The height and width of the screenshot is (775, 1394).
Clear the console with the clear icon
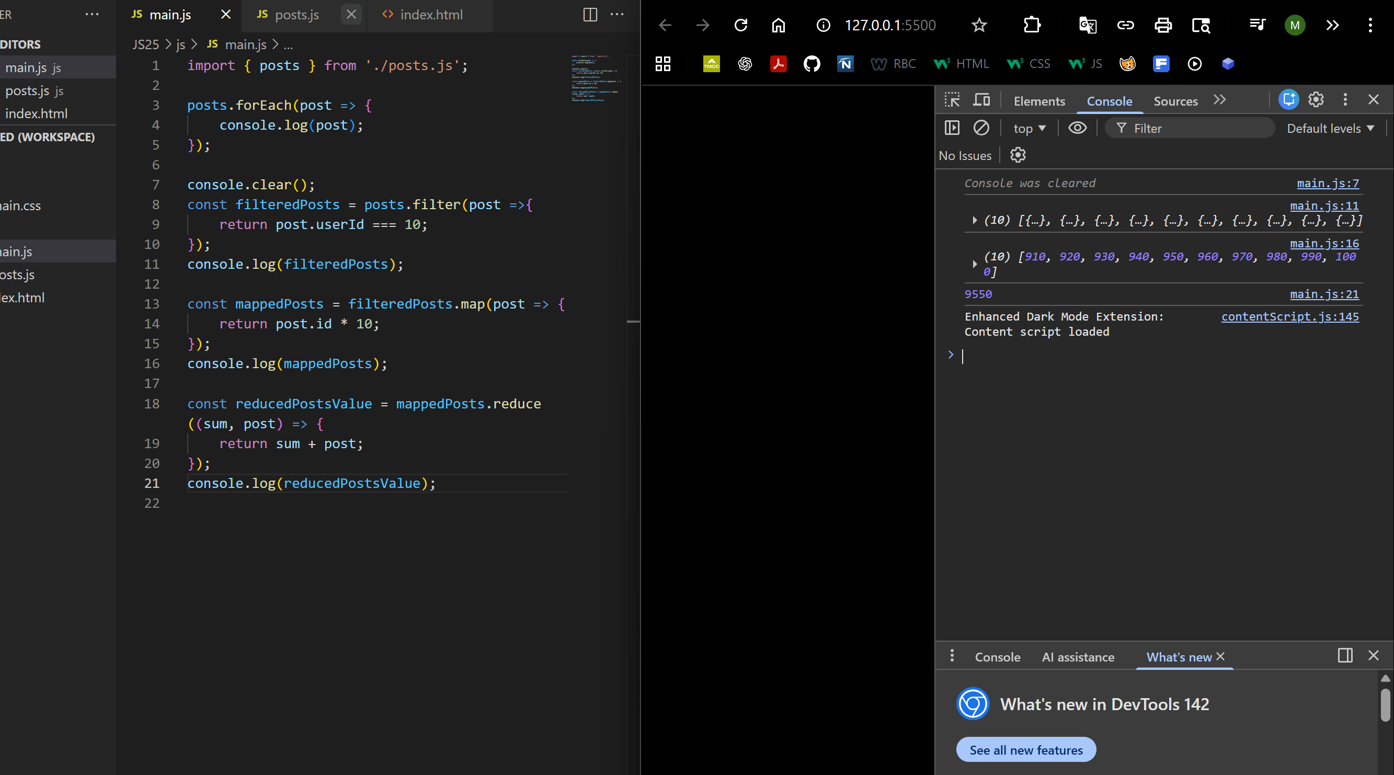click(x=981, y=128)
